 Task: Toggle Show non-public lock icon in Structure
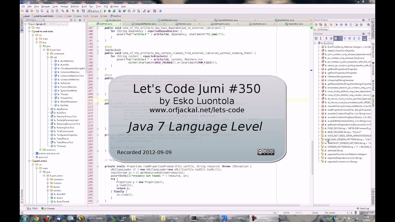[340, 38]
